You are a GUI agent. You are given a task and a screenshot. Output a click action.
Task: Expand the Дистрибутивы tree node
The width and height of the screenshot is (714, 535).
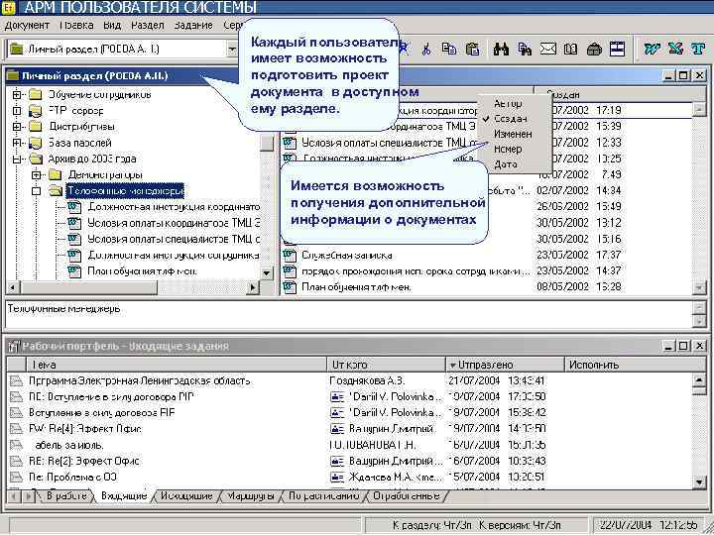click(17, 127)
